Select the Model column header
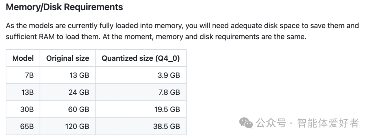Screen dimensions: 371x138 point(23,58)
